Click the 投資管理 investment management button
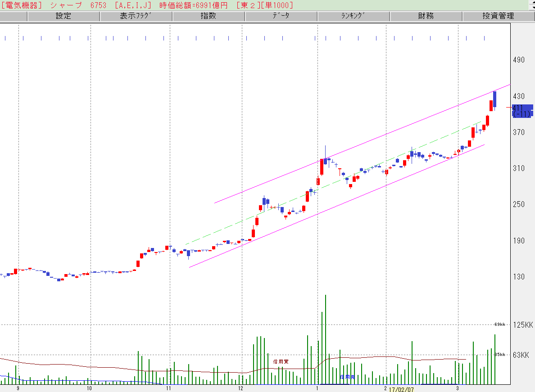This screenshot has width=535, height=392. pyautogui.click(x=498, y=16)
